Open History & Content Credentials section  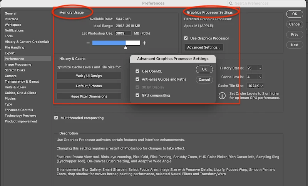pos(27,42)
